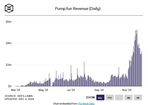
Task: Click the blank gray zoom button
Action: 119,98
